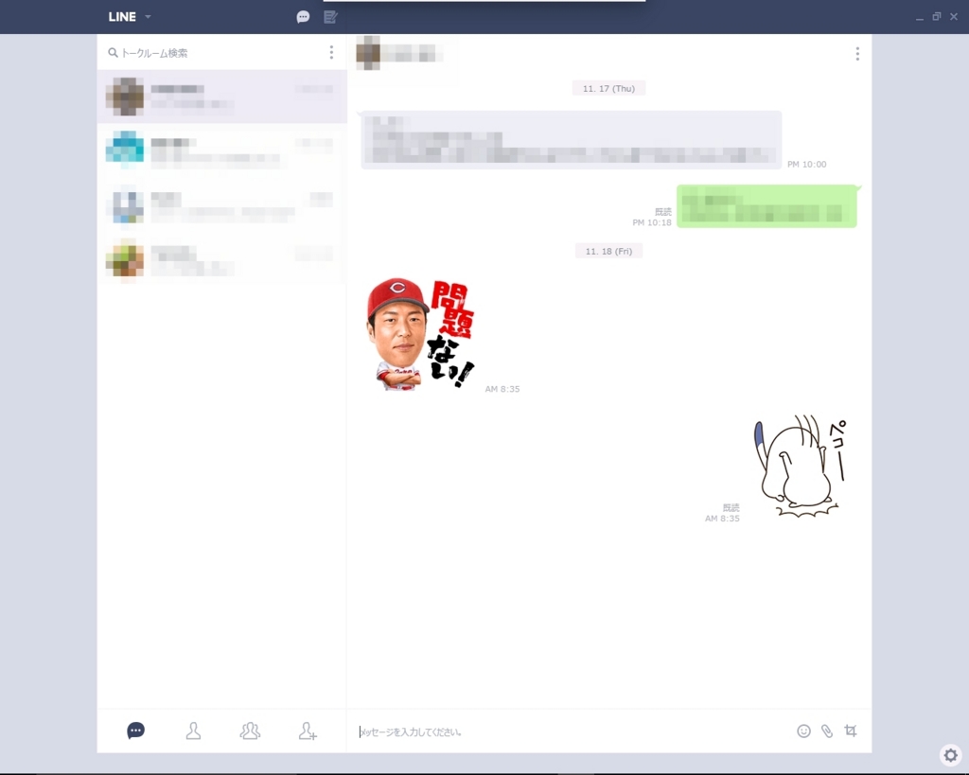Open the settings gear in the corner
The height and width of the screenshot is (775, 969).
pyautogui.click(x=950, y=755)
